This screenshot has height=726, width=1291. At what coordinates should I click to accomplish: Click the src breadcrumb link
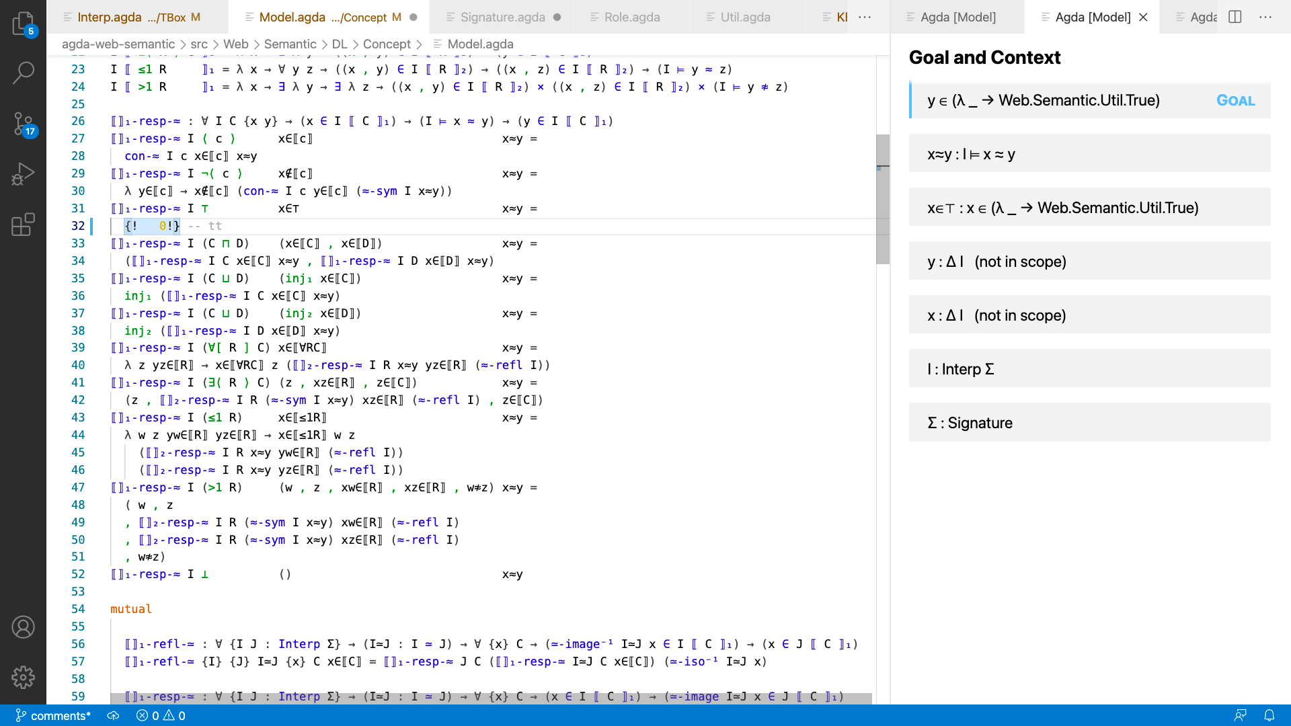(x=199, y=44)
